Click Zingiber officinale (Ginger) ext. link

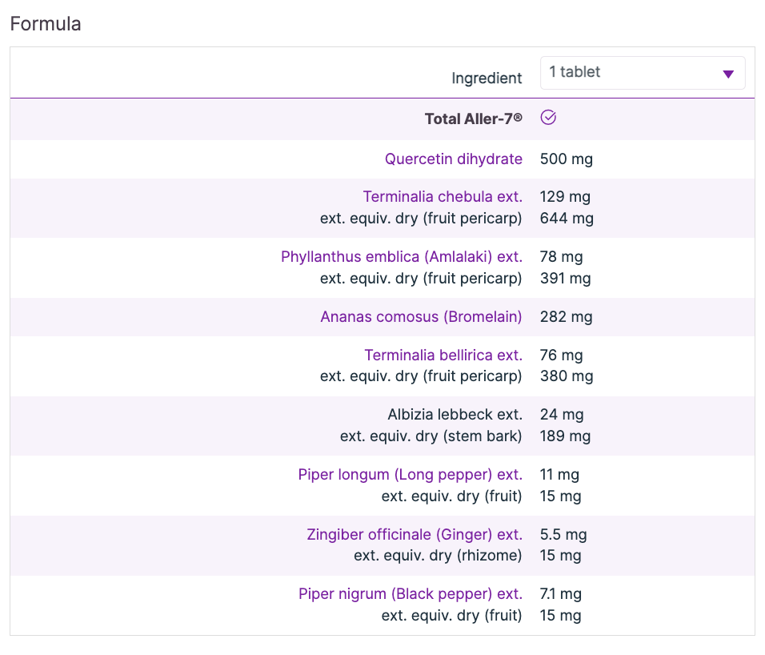click(415, 535)
